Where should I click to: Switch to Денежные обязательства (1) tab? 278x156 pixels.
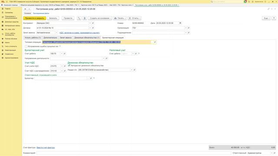tap(87, 38)
